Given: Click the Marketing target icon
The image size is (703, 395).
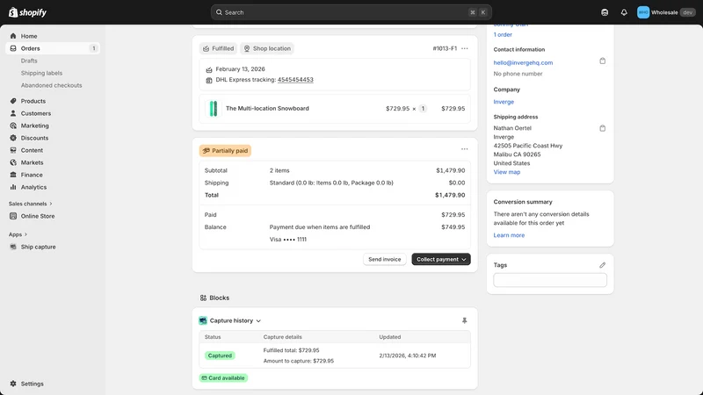Looking at the screenshot, I should [x=13, y=126].
